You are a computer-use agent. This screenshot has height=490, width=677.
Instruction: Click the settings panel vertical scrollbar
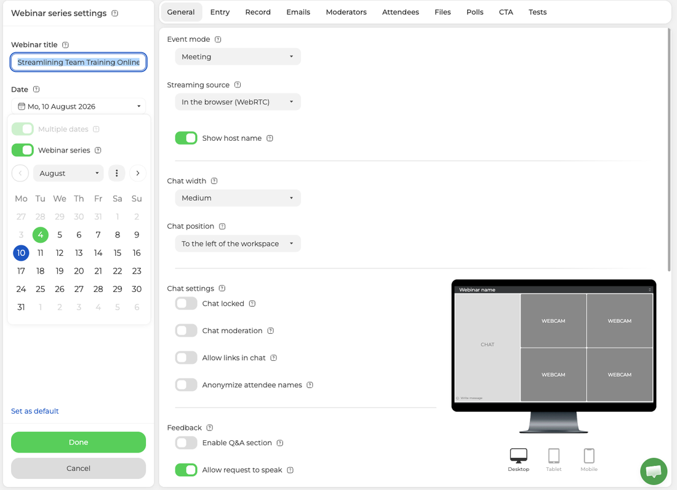pyautogui.click(x=669, y=149)
